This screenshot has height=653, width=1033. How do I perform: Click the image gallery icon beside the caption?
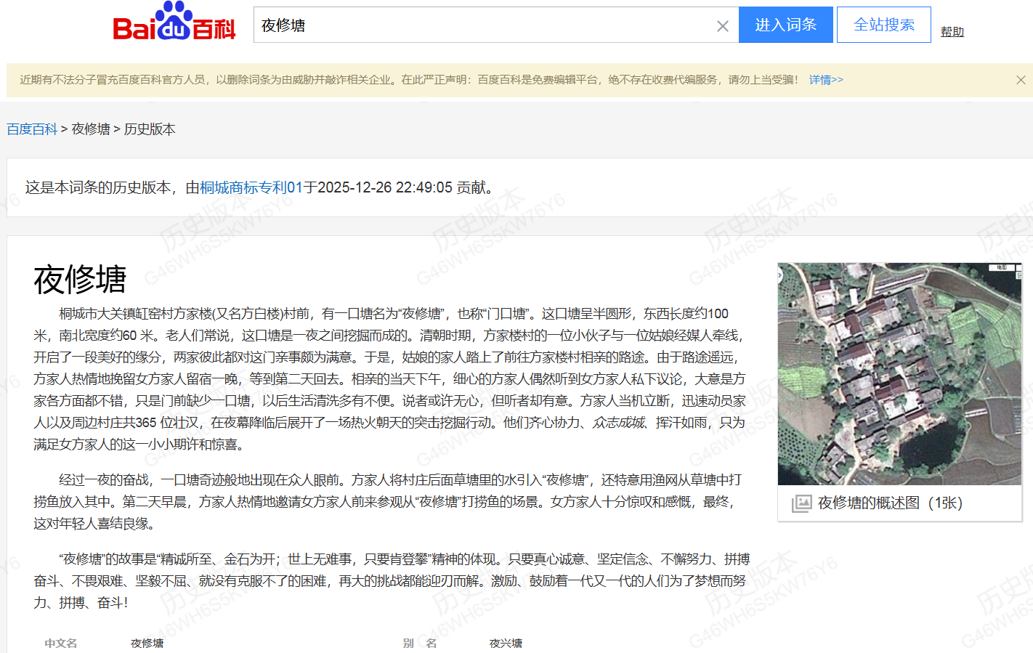click(801, 503)
